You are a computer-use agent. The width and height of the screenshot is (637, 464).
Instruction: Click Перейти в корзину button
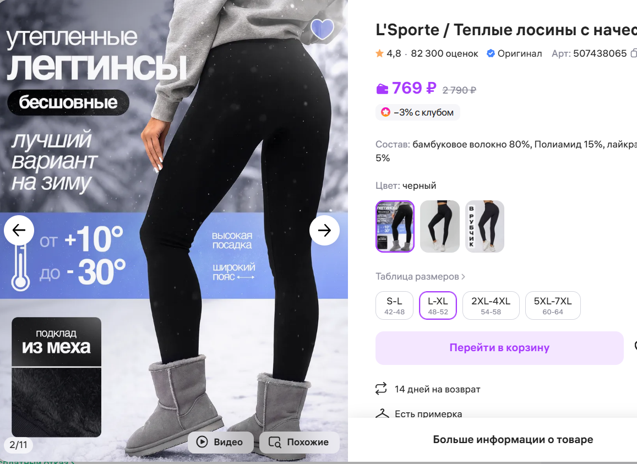[x=499, y=348]
